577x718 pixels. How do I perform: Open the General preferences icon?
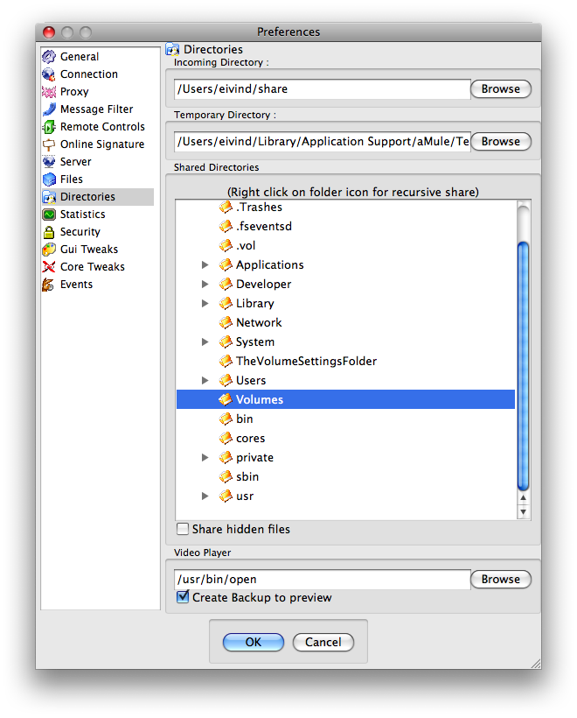[x=49, y=57]
